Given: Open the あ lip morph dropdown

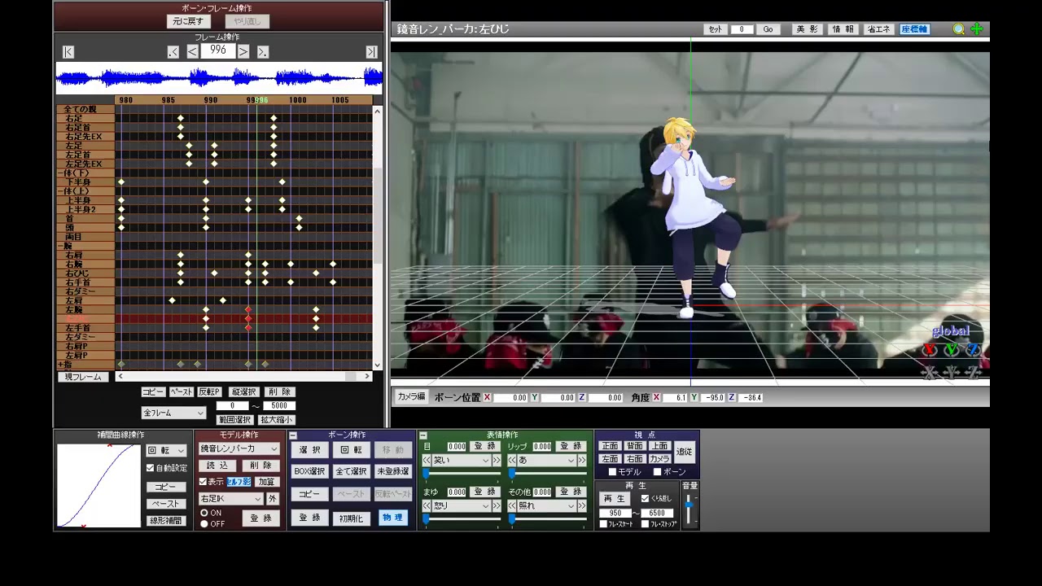Looking at the screenshot, I should pos(546,461).
